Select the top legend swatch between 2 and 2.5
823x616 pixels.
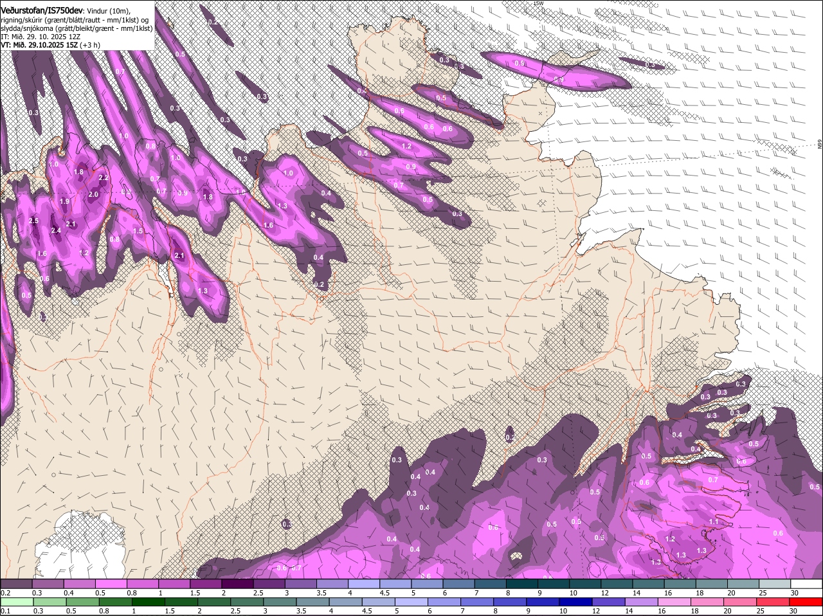pyautogui.click(x=237, y=584)
